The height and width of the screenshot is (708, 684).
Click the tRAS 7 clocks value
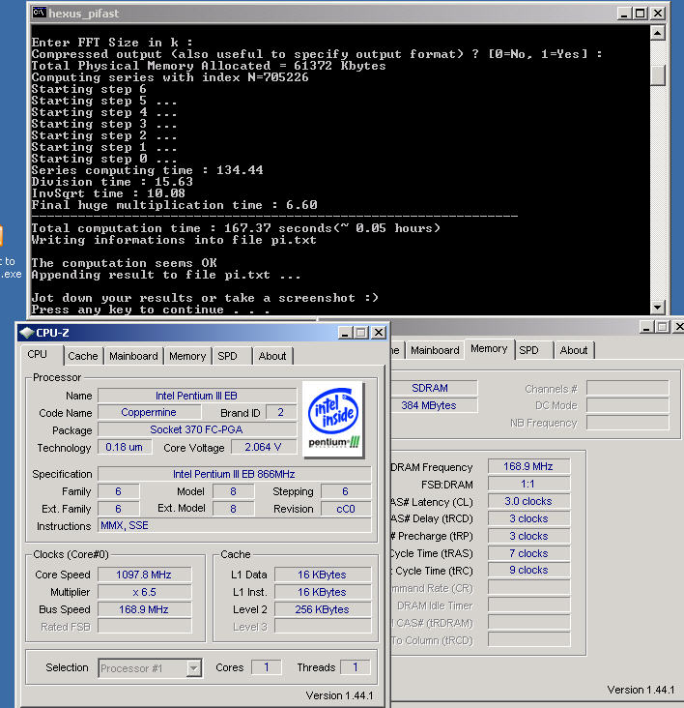point(528,553)
